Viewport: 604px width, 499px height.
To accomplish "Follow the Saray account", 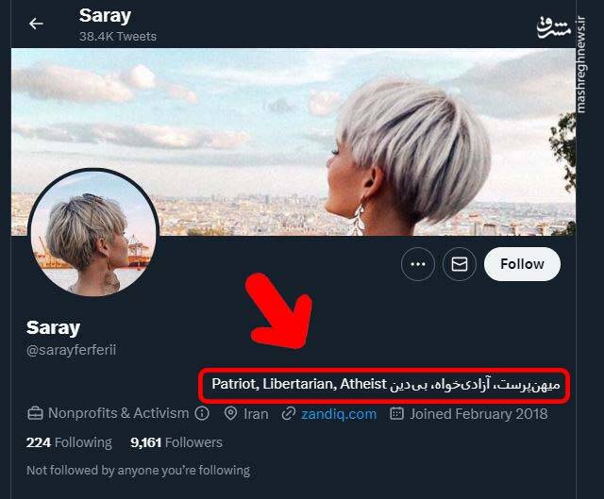I will tap(522, 264).
